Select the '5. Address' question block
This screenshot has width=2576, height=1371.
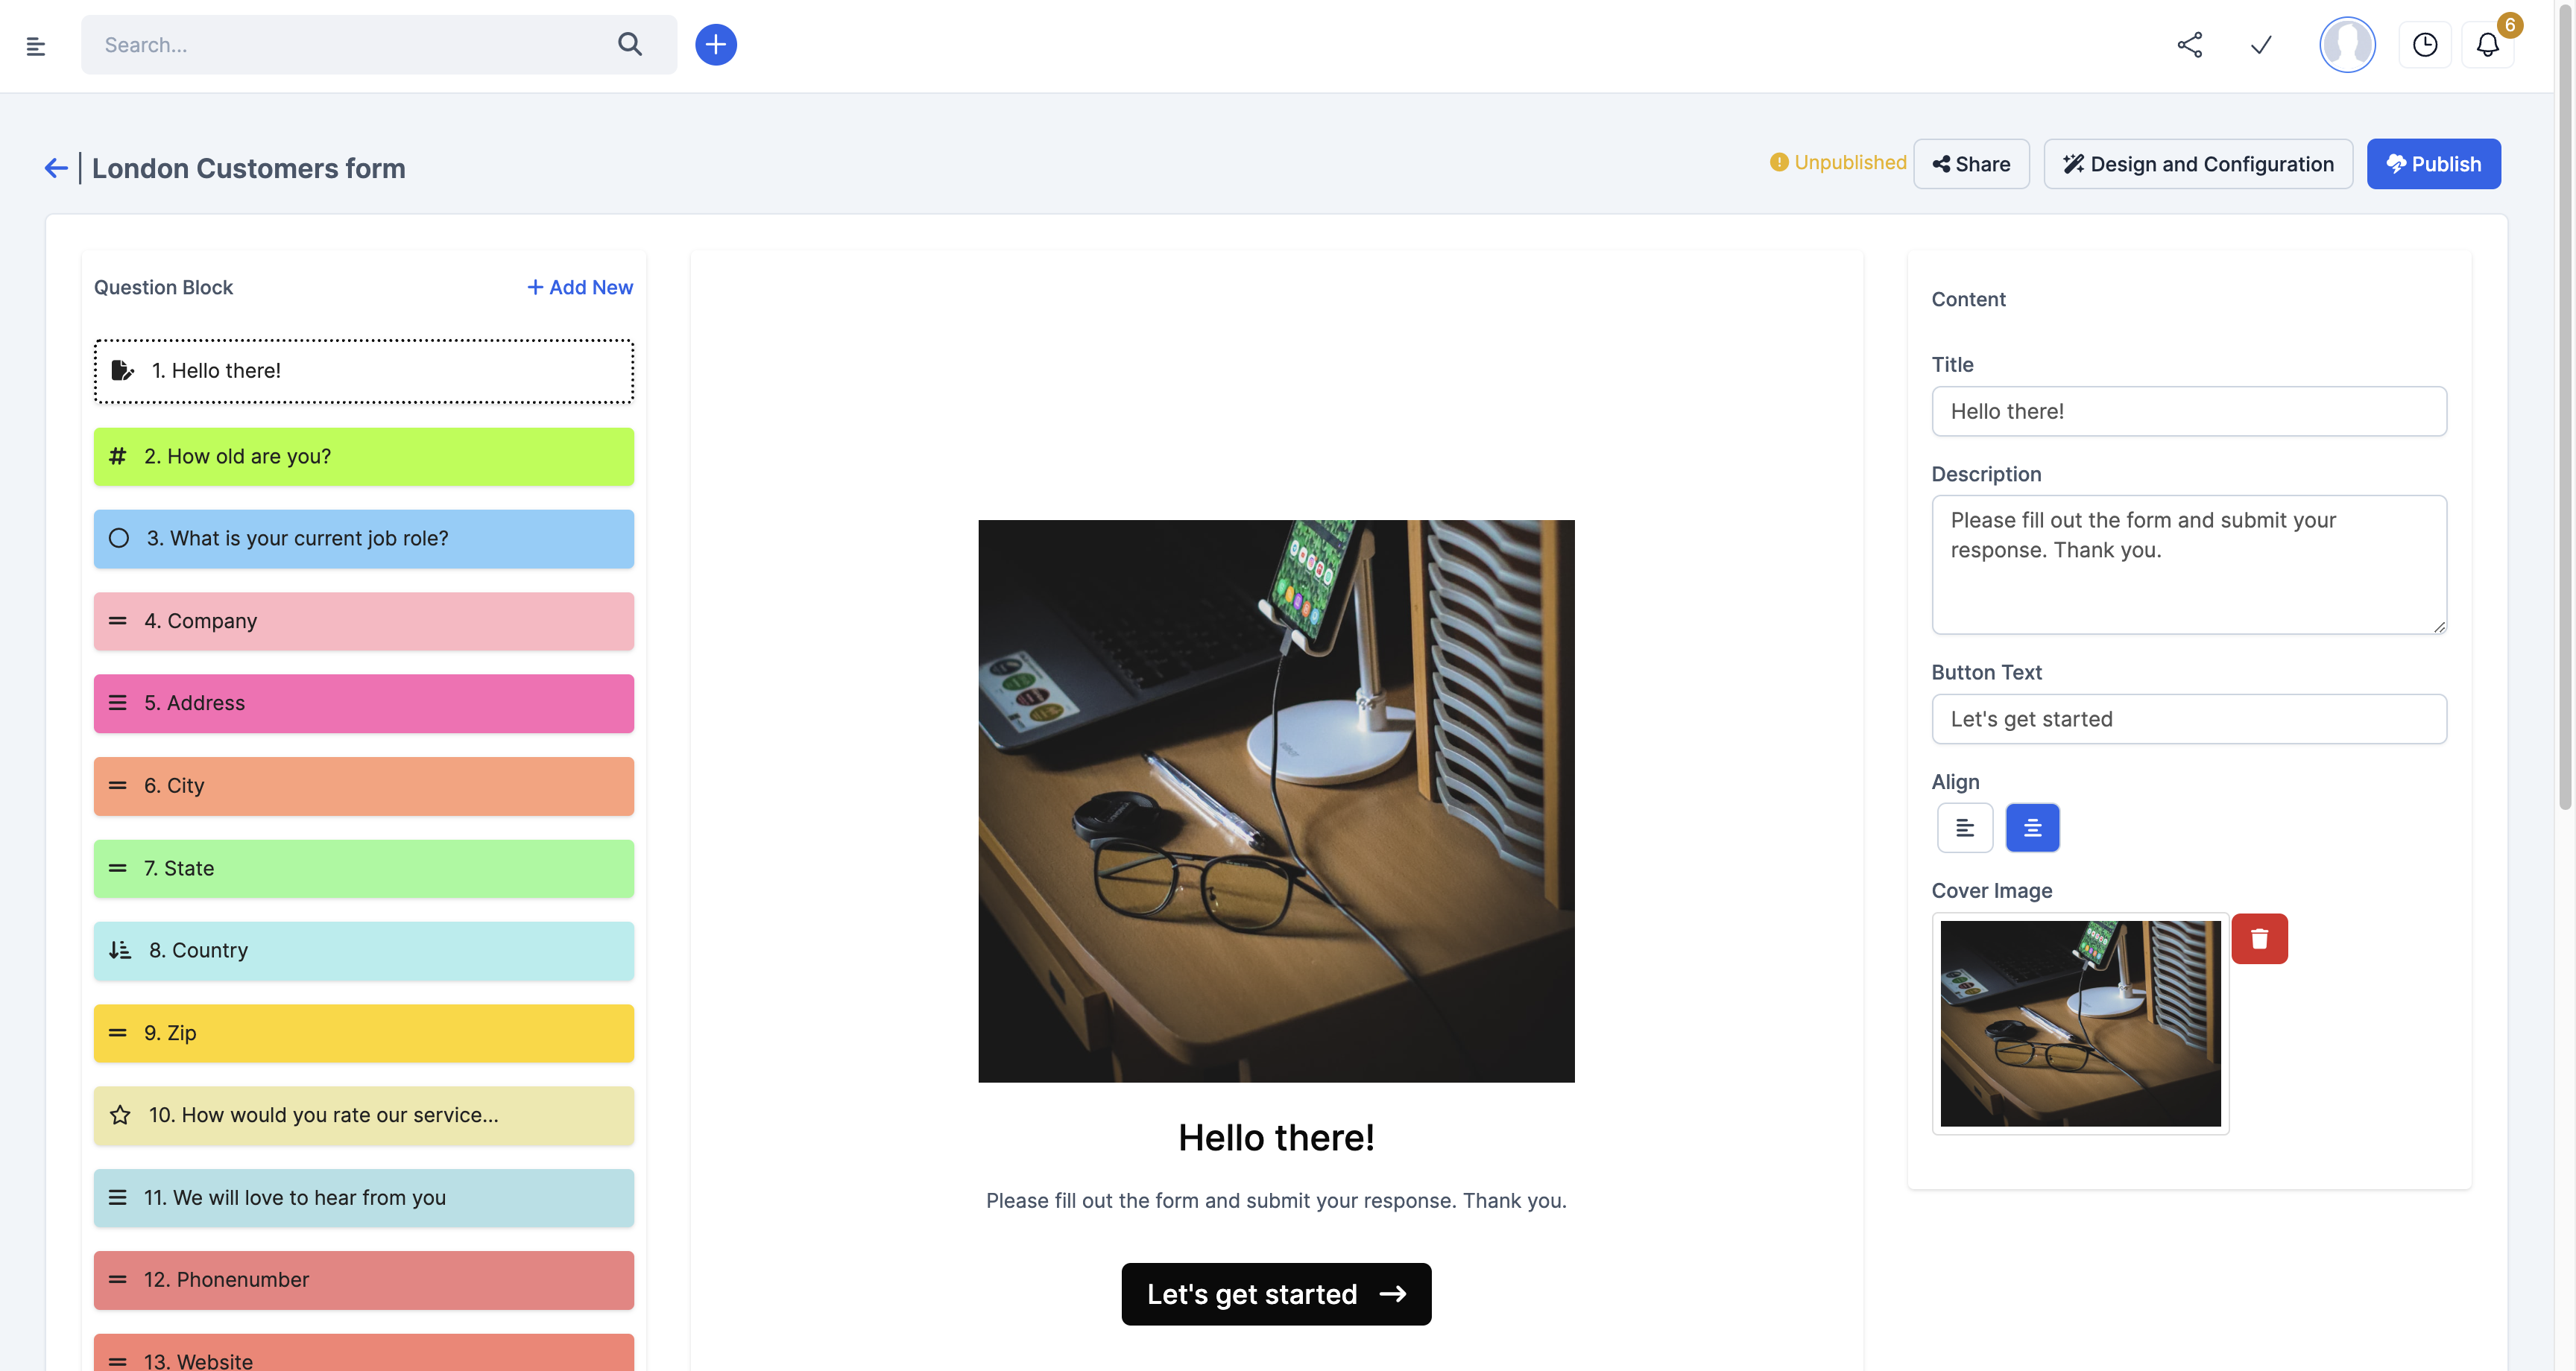pos(363,703)
